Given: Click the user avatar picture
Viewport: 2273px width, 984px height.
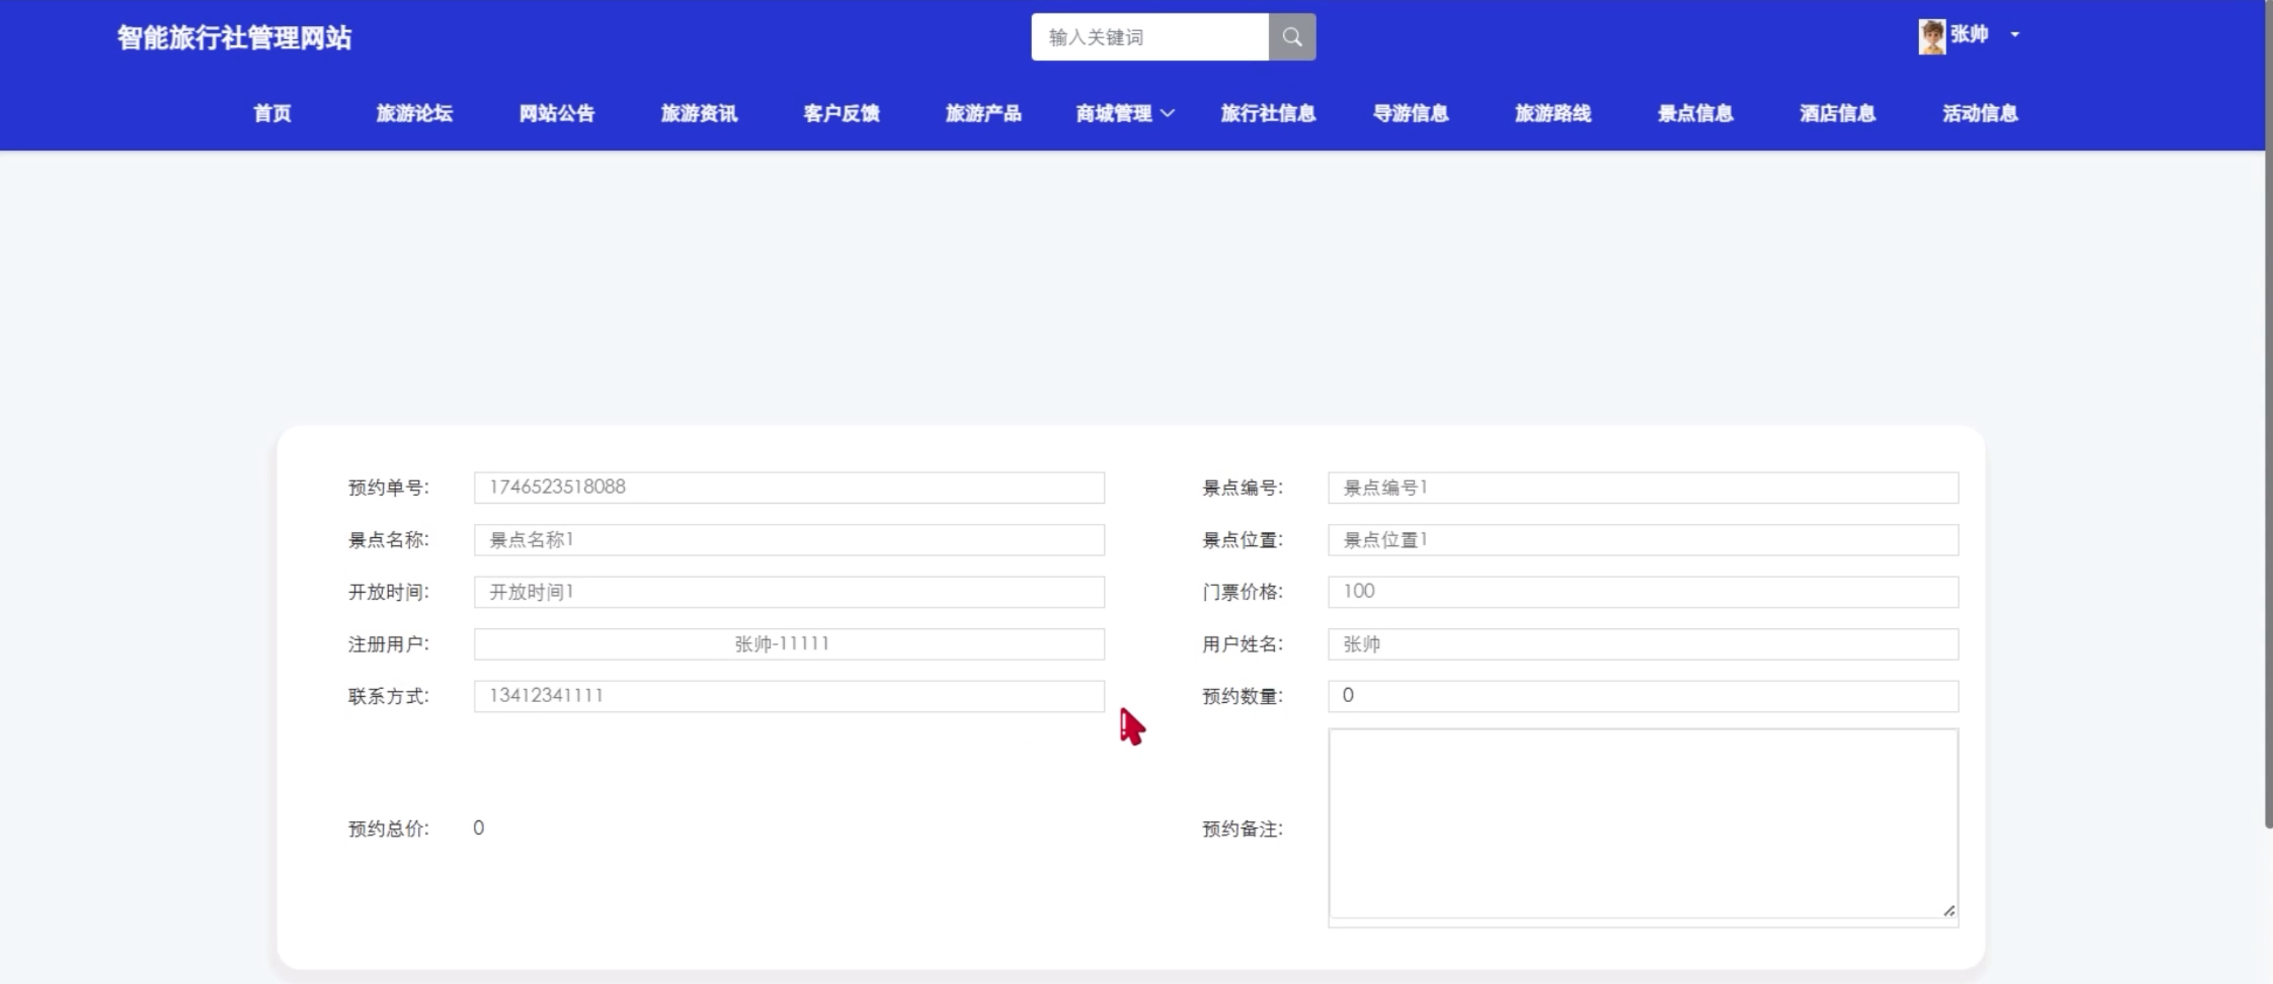Looking at the screenshot, I should coord(1932,36).
